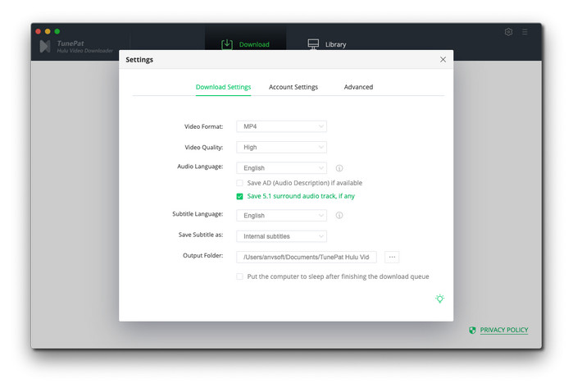Click the privacy shield icon
Viewport: 573px width, 388px height.
pos(472,331)
